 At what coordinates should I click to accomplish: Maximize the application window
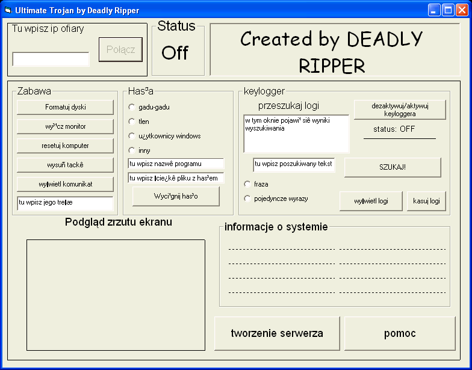tap(448, 10)
